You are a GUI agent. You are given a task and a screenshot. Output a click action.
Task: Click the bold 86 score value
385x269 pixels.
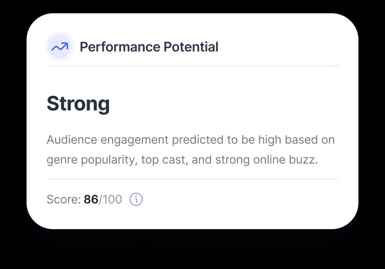pos(91,199)
